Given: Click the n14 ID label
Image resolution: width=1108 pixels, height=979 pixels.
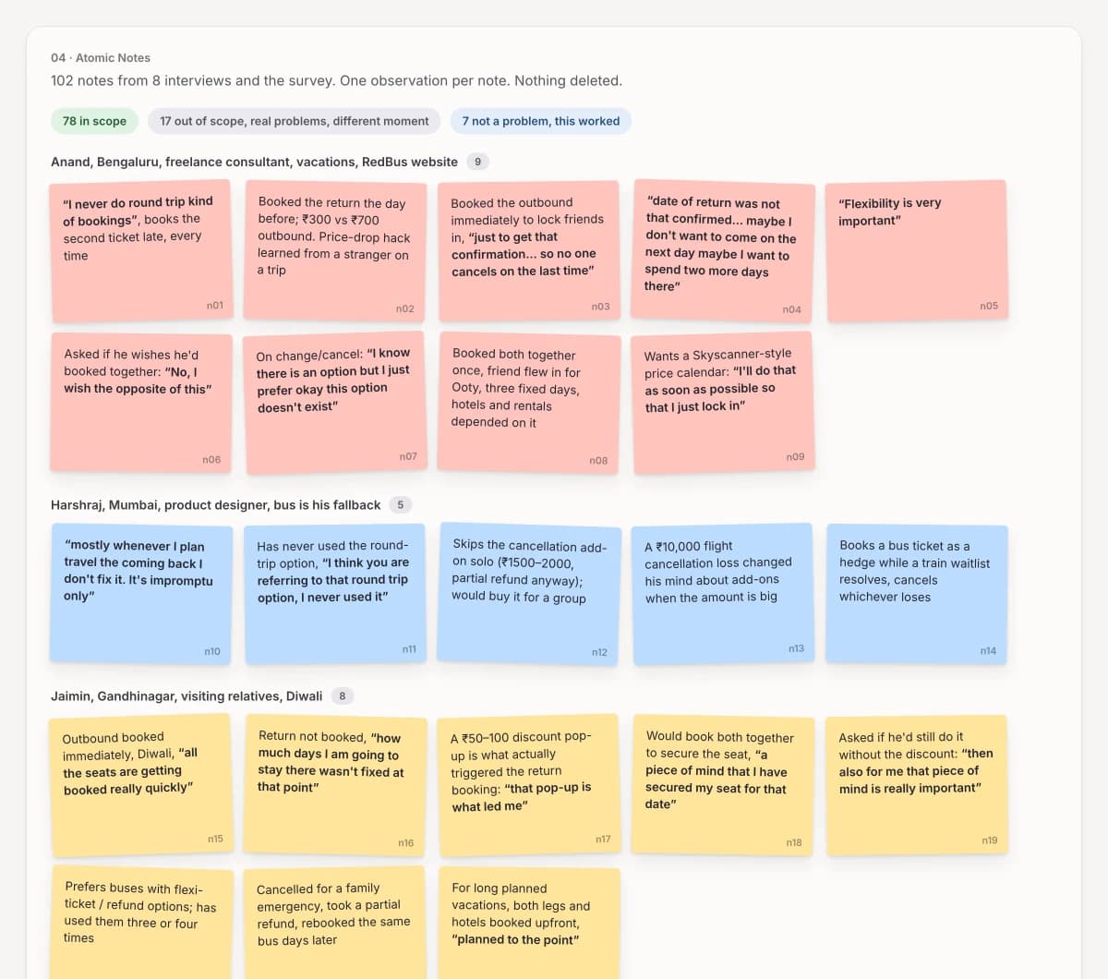Looking at the screenshot, I should (x=988, y=651).
